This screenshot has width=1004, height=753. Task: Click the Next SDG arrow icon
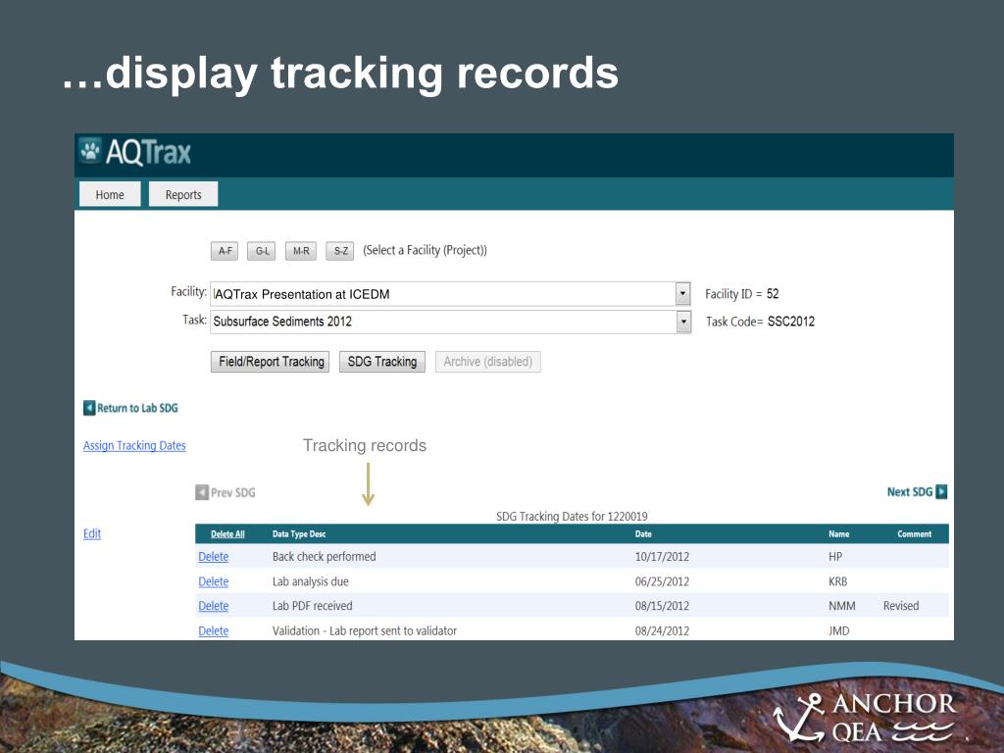click(941, 492)
